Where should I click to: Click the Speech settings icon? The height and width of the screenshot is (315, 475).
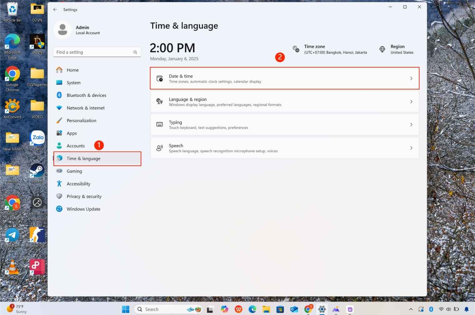[160, 148]
